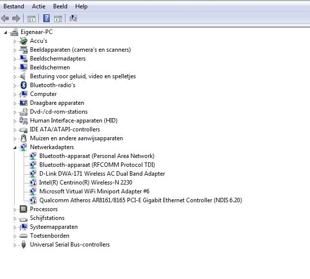Click the Eigenaar-PC computer icon
Image resolution: width=310 pixels, height=279 pixels.
coord(14,32)
